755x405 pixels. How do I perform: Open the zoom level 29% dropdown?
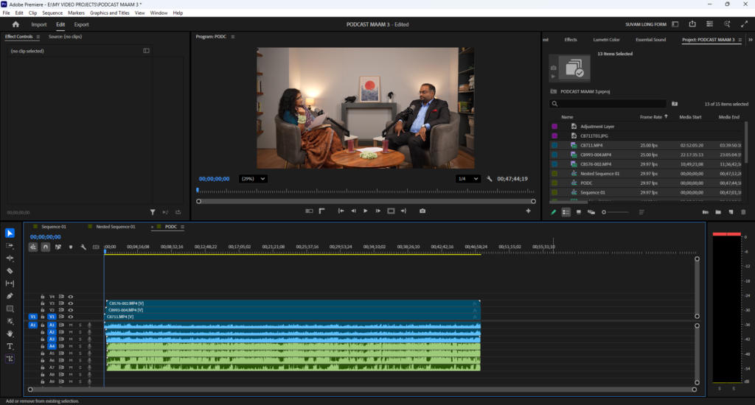click(253, 179)
